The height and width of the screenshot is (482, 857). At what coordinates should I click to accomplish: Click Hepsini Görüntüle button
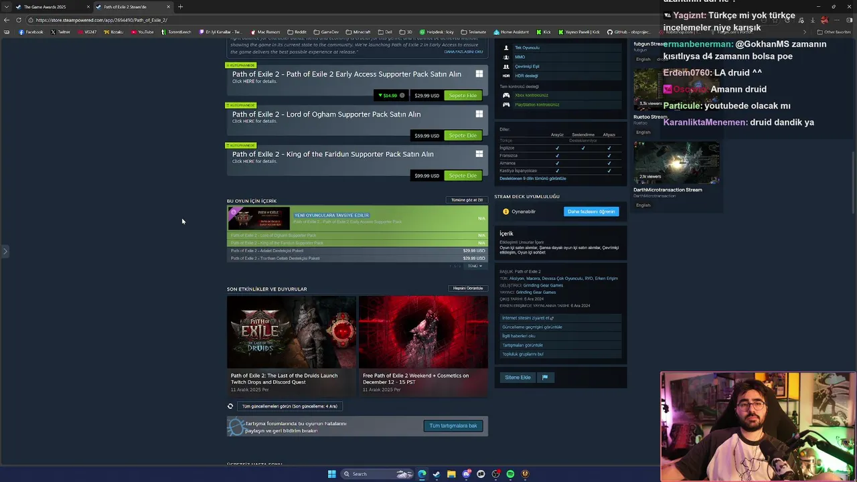click(468, 289)
